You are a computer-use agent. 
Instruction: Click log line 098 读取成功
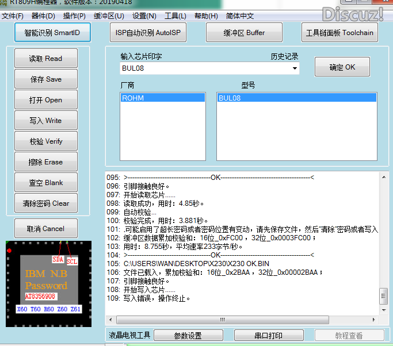pos(155,203)
